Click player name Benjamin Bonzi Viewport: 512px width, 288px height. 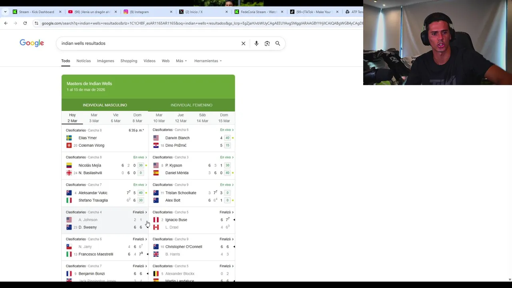click(92, 274)
